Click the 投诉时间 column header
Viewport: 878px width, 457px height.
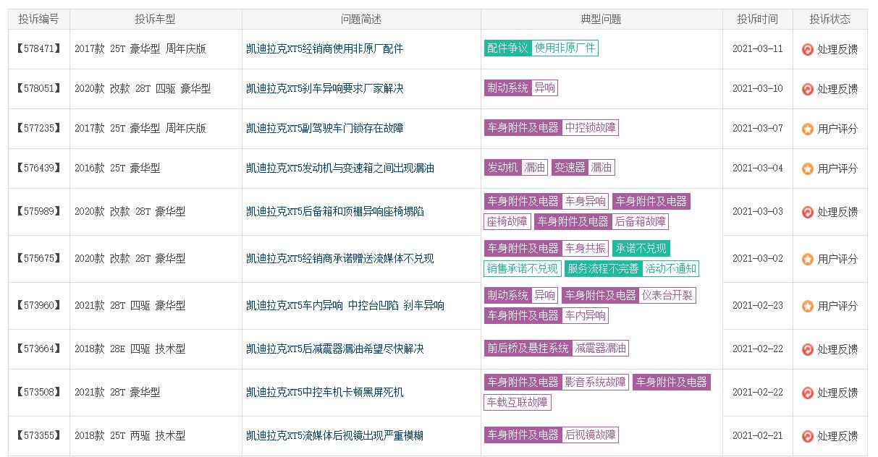coord(758,19)
